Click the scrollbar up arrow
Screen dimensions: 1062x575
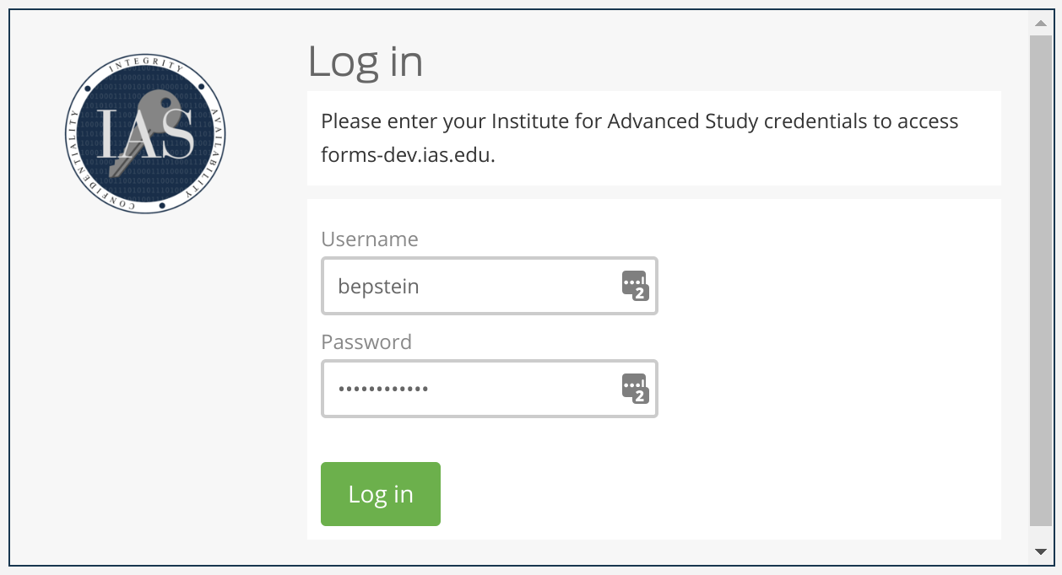pyautogui.click(x=1040, y=23)
